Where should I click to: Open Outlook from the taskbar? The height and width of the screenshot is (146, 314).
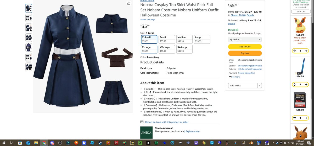(28, 143)
